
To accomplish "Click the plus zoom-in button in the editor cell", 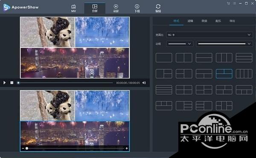I will (127, 148).
